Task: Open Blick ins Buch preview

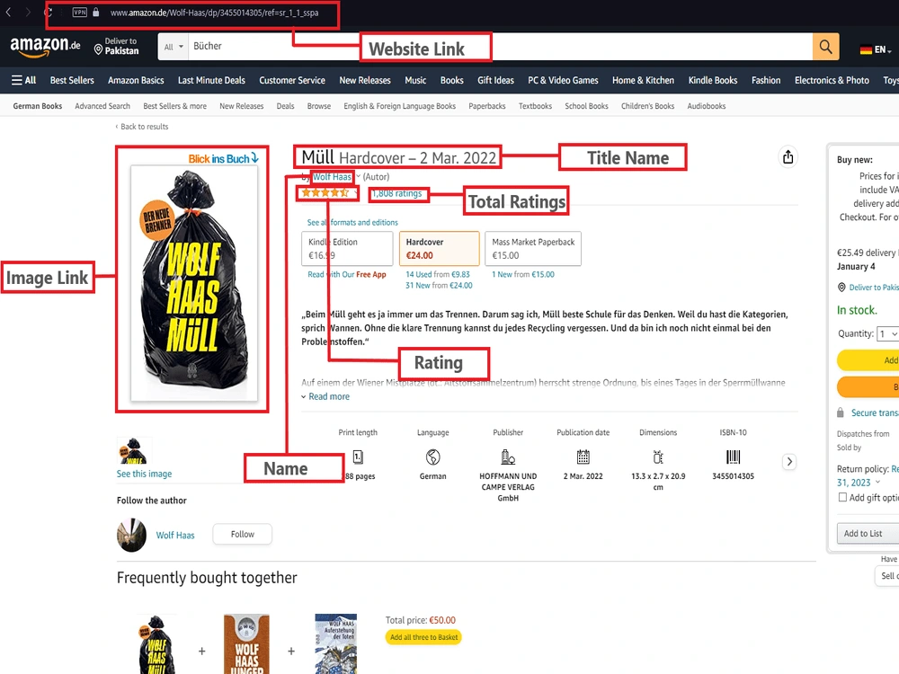Action: 223,158
